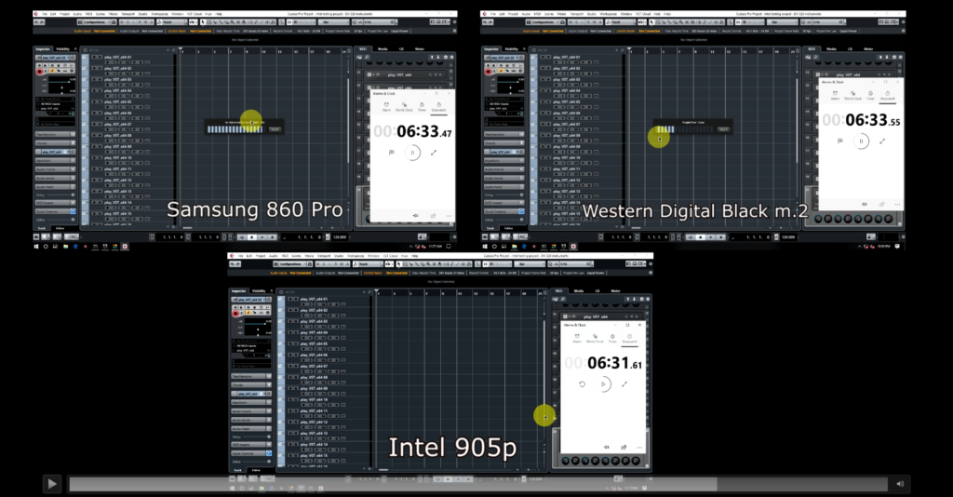Image resolution: width=953 pixels, height=497 pixels.
Task: Toggle the red Record Enable button in Samsung inspector
Action: [40, 72]
